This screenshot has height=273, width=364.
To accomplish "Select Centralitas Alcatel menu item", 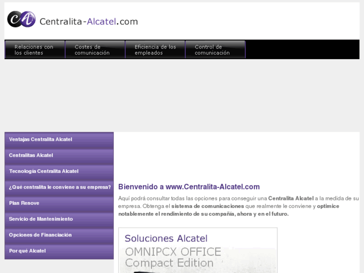I will (x=59, y=156).
